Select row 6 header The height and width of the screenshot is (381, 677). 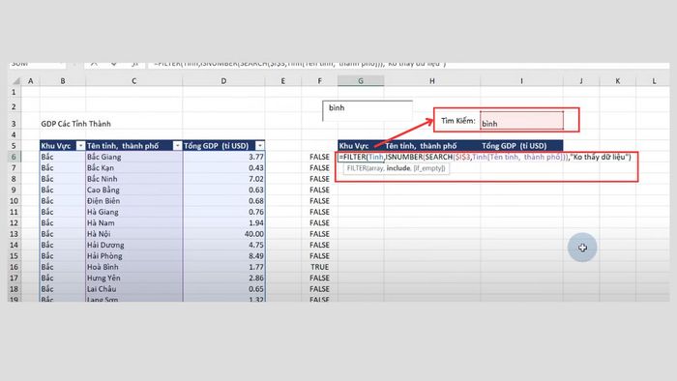coord(14,157)
